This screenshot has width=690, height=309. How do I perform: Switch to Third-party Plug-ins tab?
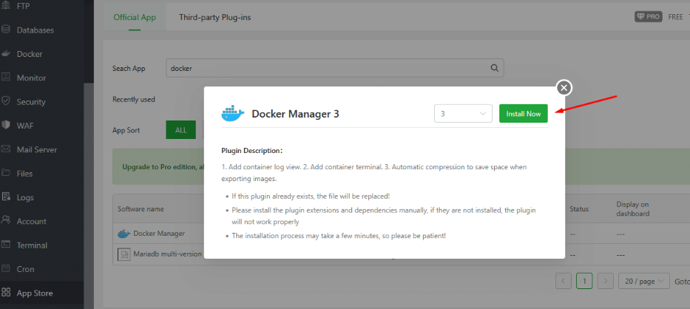(214, 18)
